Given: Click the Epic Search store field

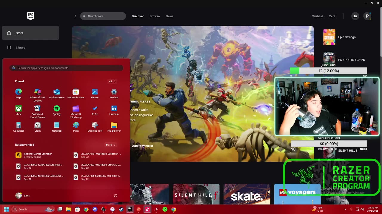Looking at the screenshot, I should click(103, 16).
